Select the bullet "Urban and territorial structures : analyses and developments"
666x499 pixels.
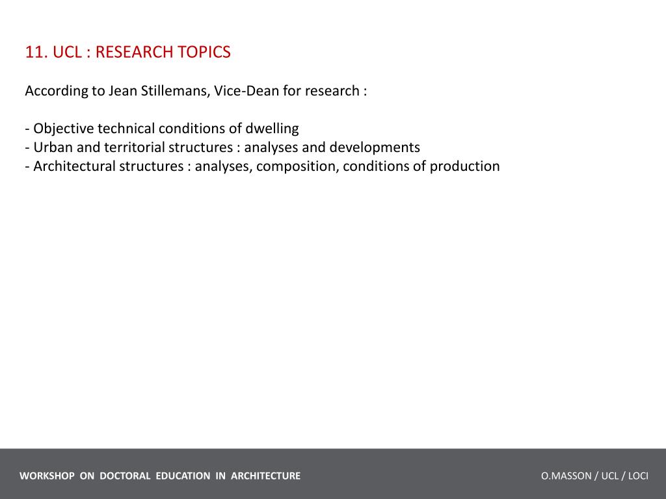222,147
